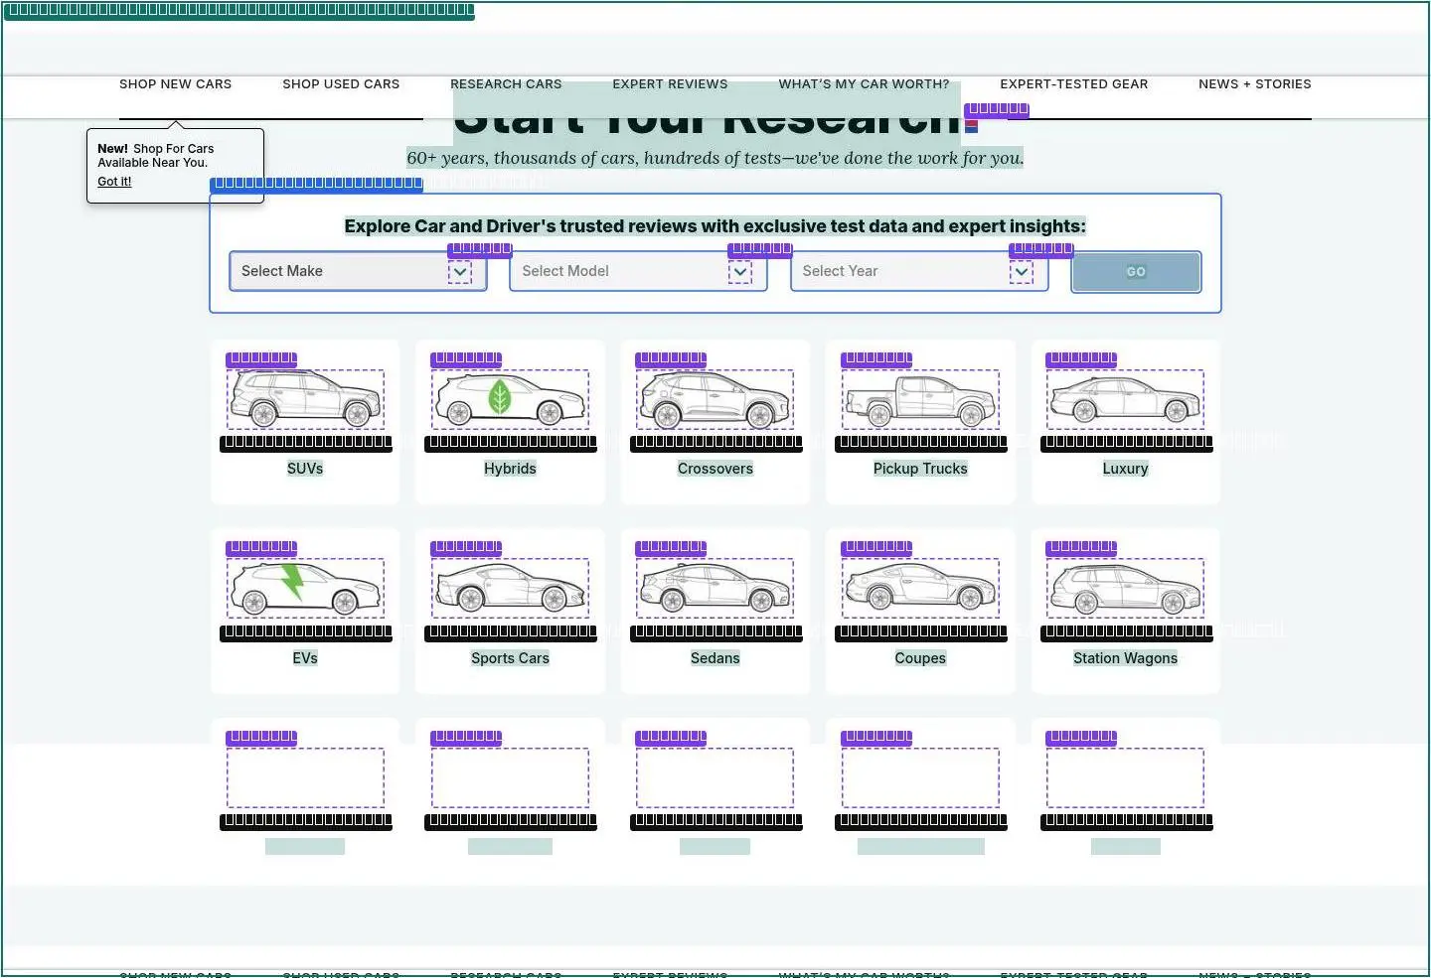Image resolution: width=1431 pixels, height=978 pixels.
Task: Open the Crossovers text link
Action: pyautogui.click(x=715, y=469)
